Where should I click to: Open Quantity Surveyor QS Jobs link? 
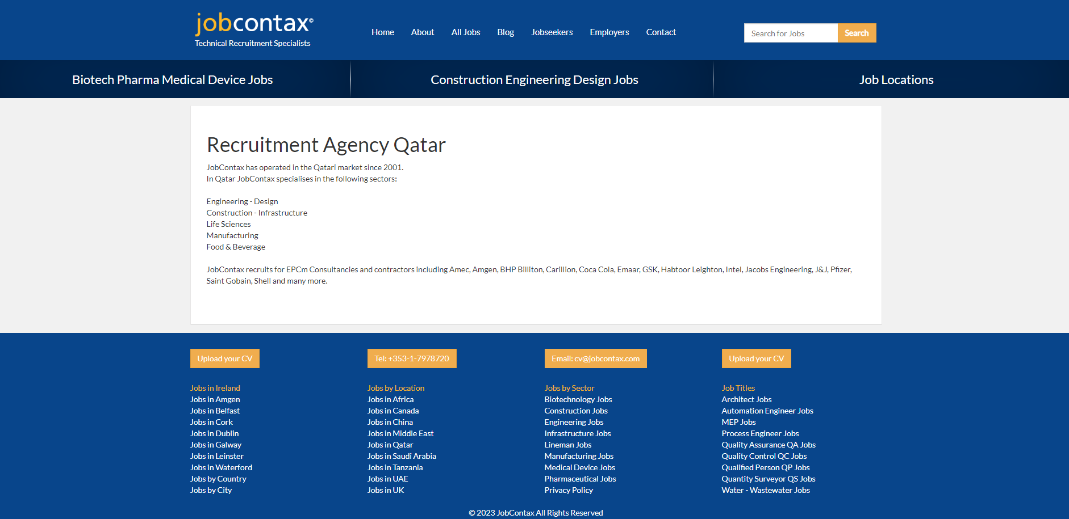coord(769,479)
